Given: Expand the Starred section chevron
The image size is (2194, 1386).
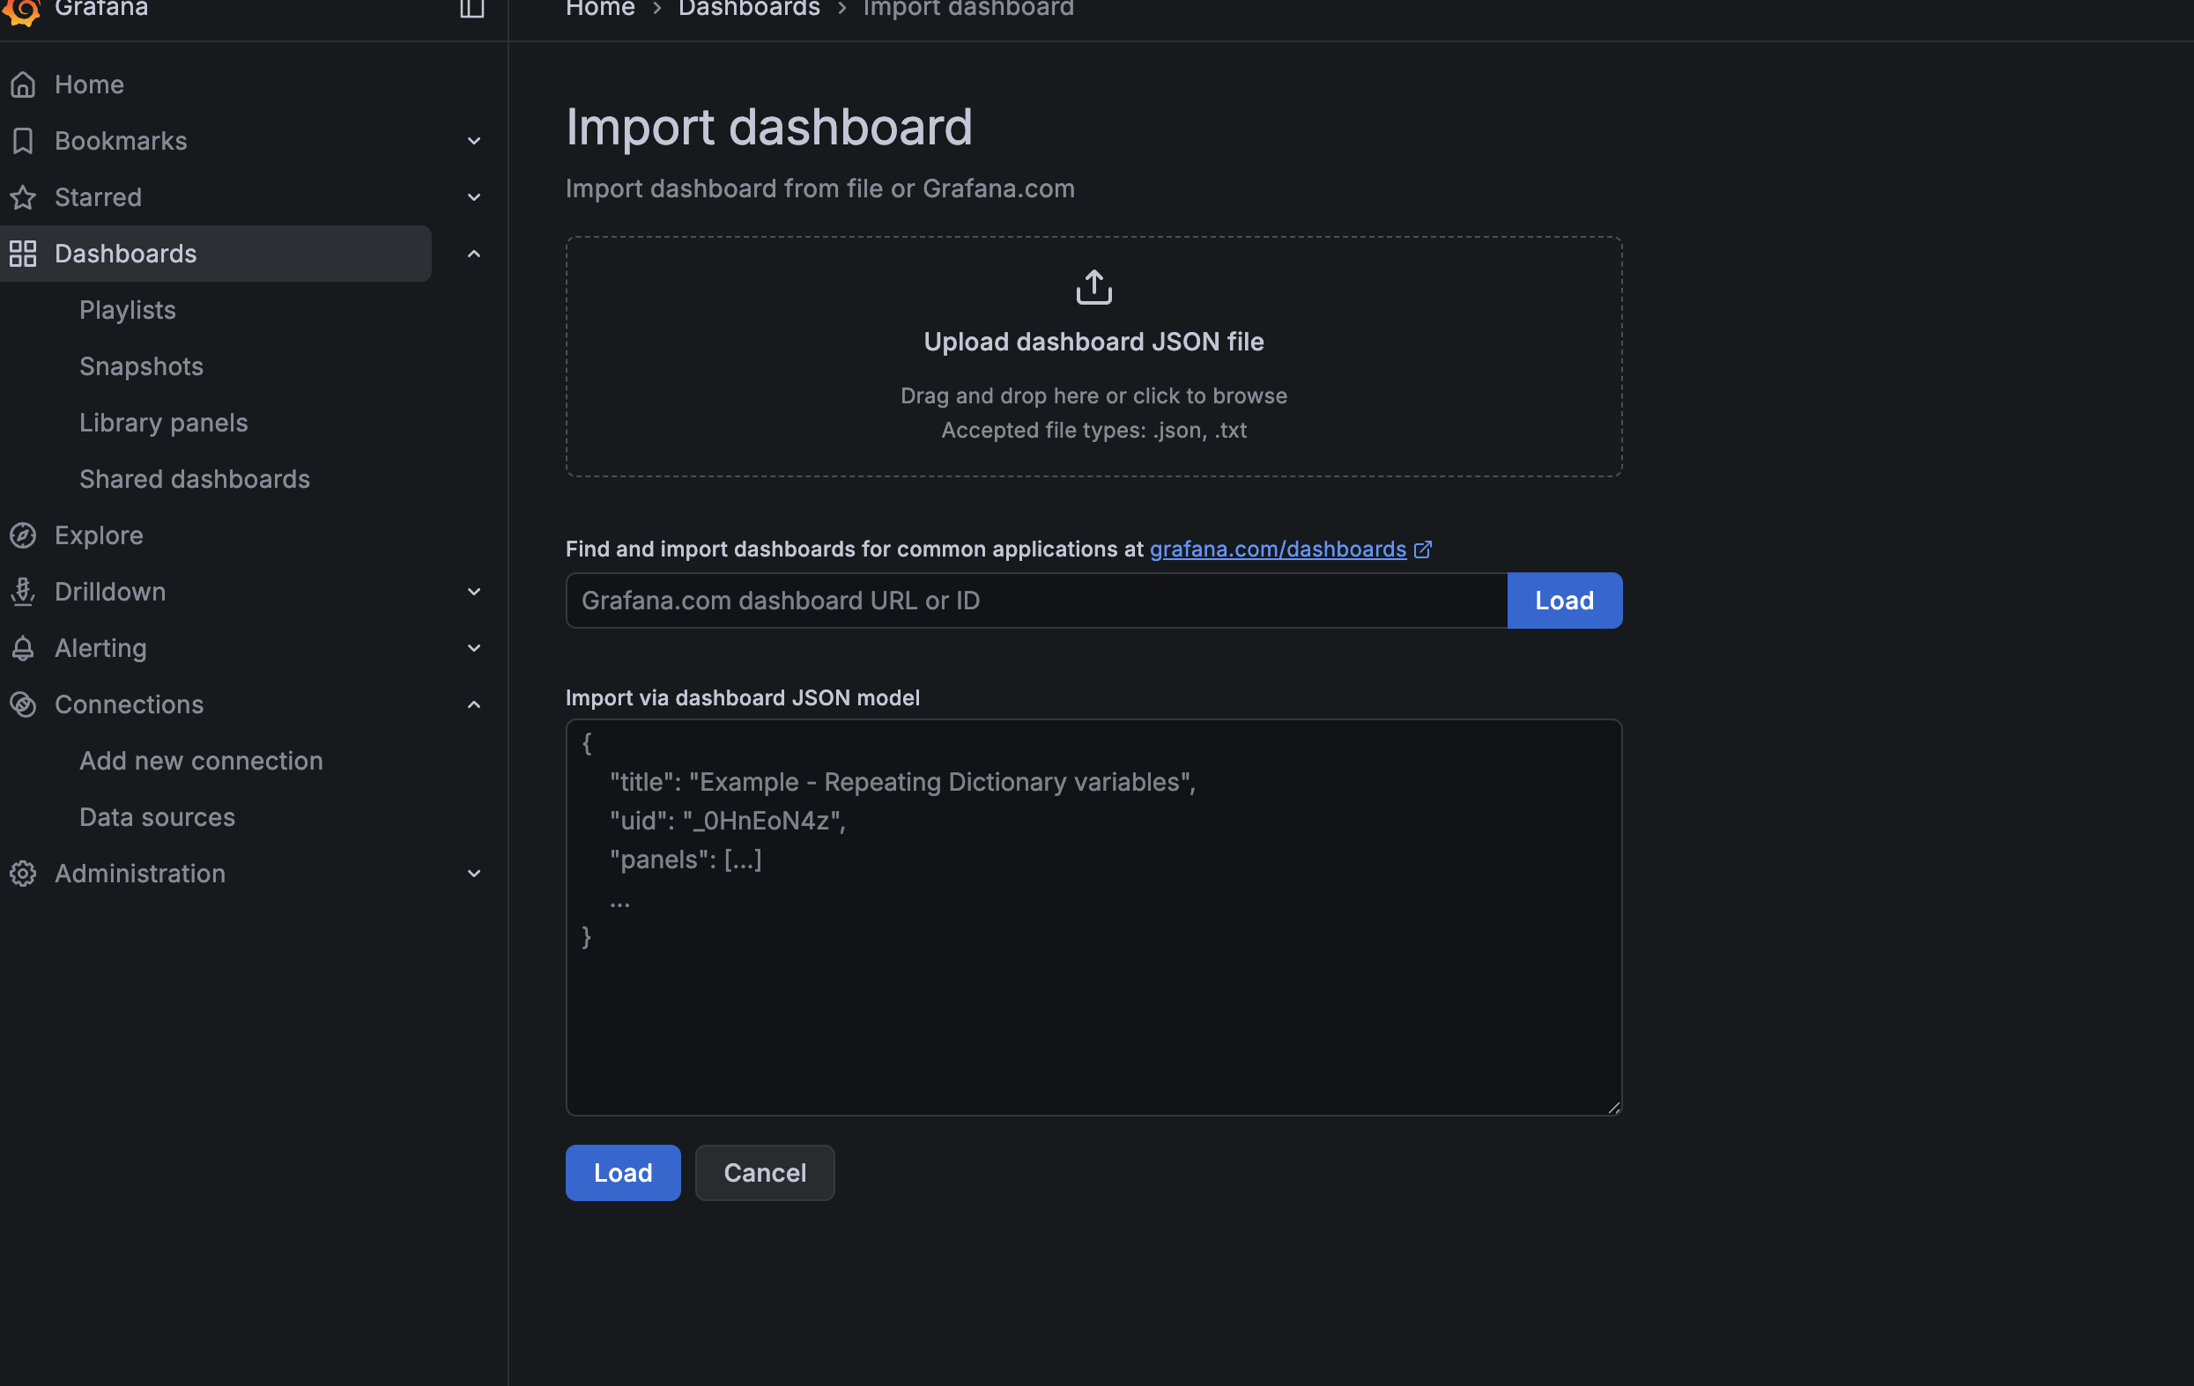Looking at the screenshot, I should point(474,197).
